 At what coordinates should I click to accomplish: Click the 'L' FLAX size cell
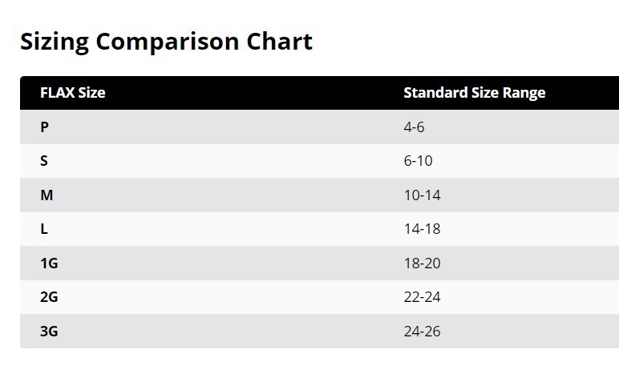tap(44, 229)
